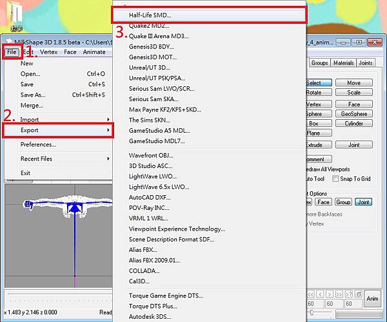Click the Cylinder tool button
The width and height of the screenshot is (387, 322).
(x=354, y=124)
